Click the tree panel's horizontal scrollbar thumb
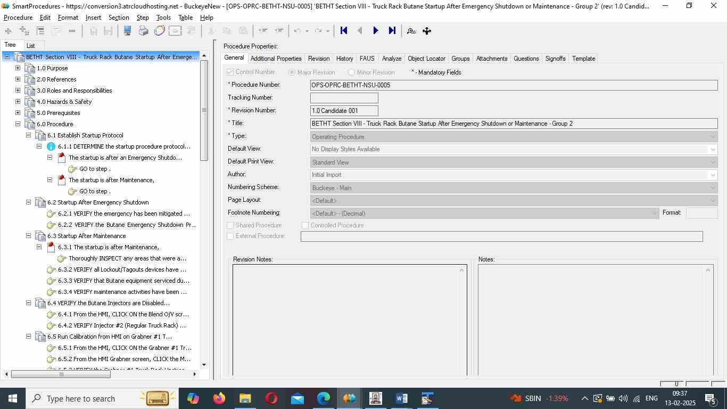Image resolution: width=727 pixels, height=409 pixels. pos(61,374)
